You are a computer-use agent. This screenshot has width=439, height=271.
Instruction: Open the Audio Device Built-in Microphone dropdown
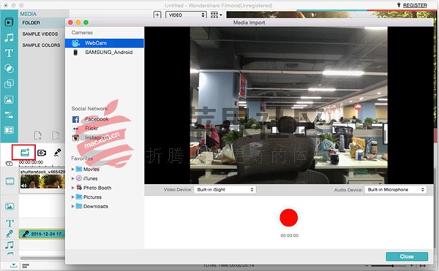(x=395, y=189)
